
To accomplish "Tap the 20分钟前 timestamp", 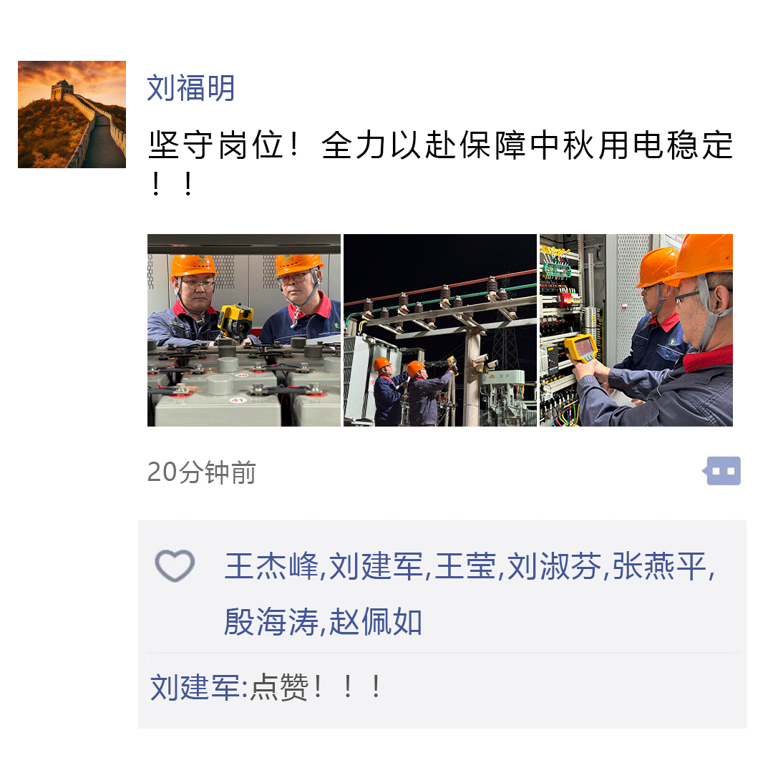I will (202, 472).
